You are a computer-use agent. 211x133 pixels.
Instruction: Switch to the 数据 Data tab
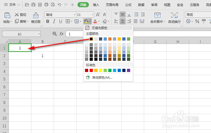141,5
